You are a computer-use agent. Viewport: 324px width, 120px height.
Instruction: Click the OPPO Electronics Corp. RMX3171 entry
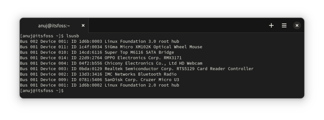(x=143, y=58)
